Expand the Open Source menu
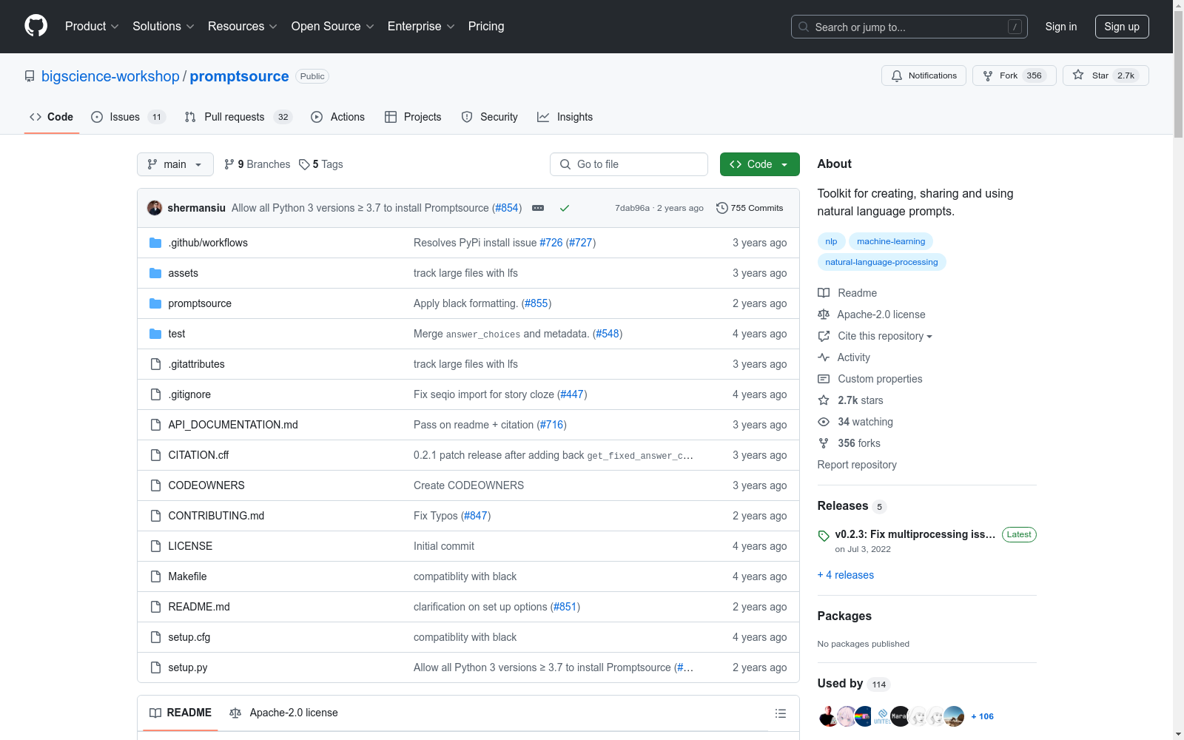The width and height of the screenshot is (1184, 740). pos(332,26)
